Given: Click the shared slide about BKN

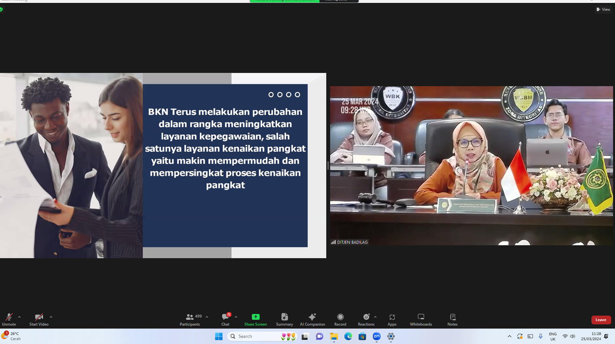Looking at the screenshot, I should (x=163, y=166).
